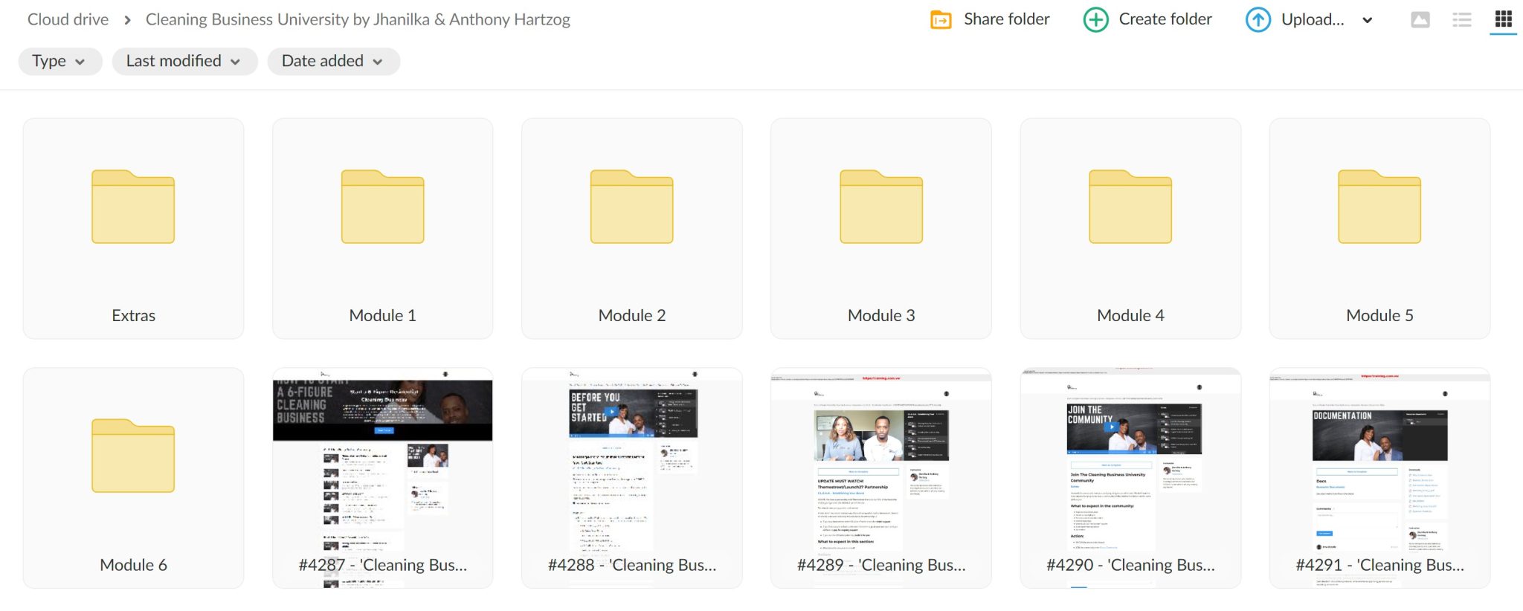1523x611 pixels.
Task: Click the 'Module 1' folder name
Action: click(382, 315)
